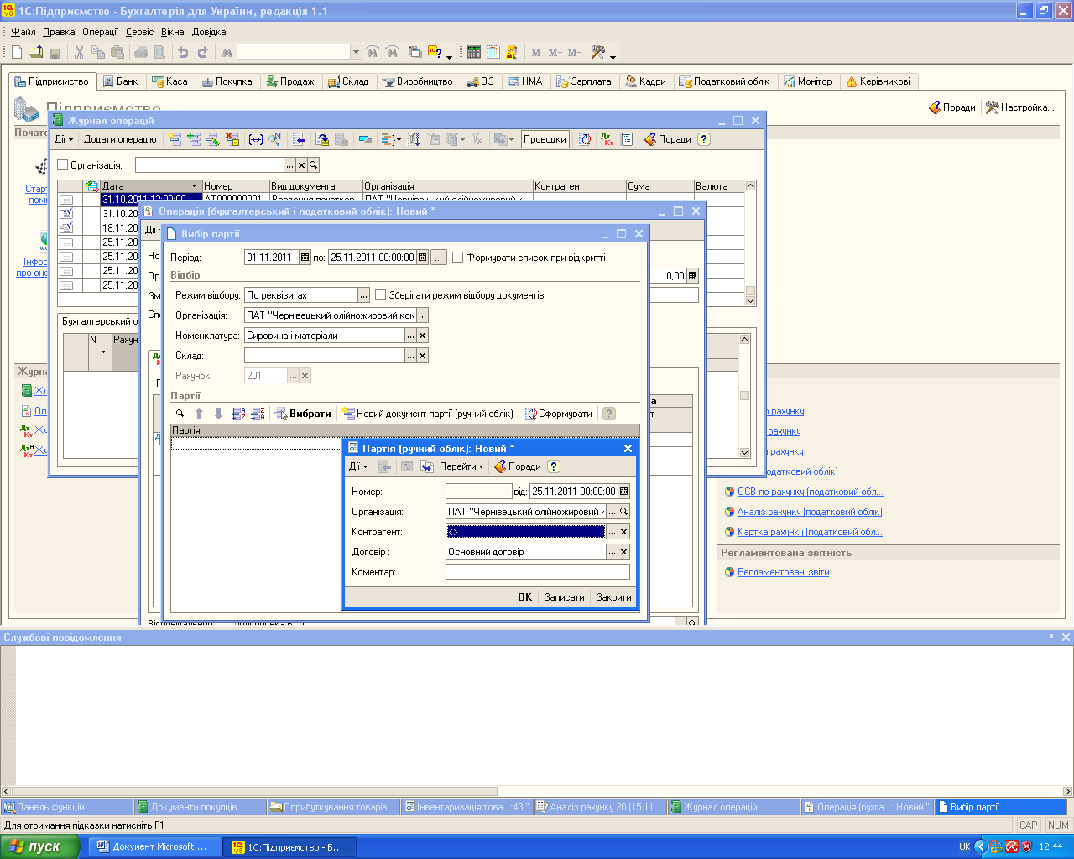Viewport: 1074px width, 859px height.
Task: Open Журнал операцій in the window bar
Action: tap(733, 807)
